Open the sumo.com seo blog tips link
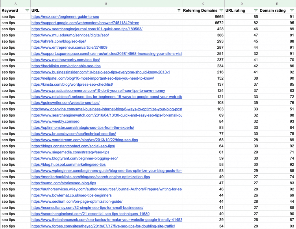The width and height of the screenshot is (296, 229). point(64,183)
